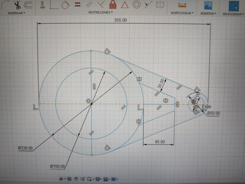Apply the Collinear constraint

tap(148, 4)
